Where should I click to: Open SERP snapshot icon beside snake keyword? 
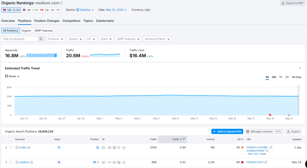(29, 148)
